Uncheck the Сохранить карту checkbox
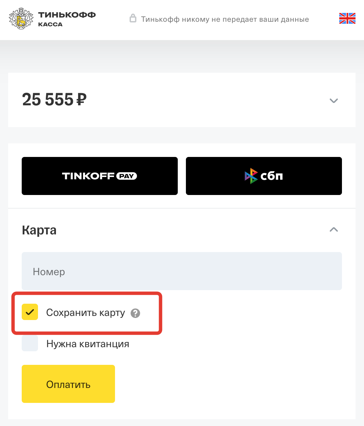 [x=30, y=312]
